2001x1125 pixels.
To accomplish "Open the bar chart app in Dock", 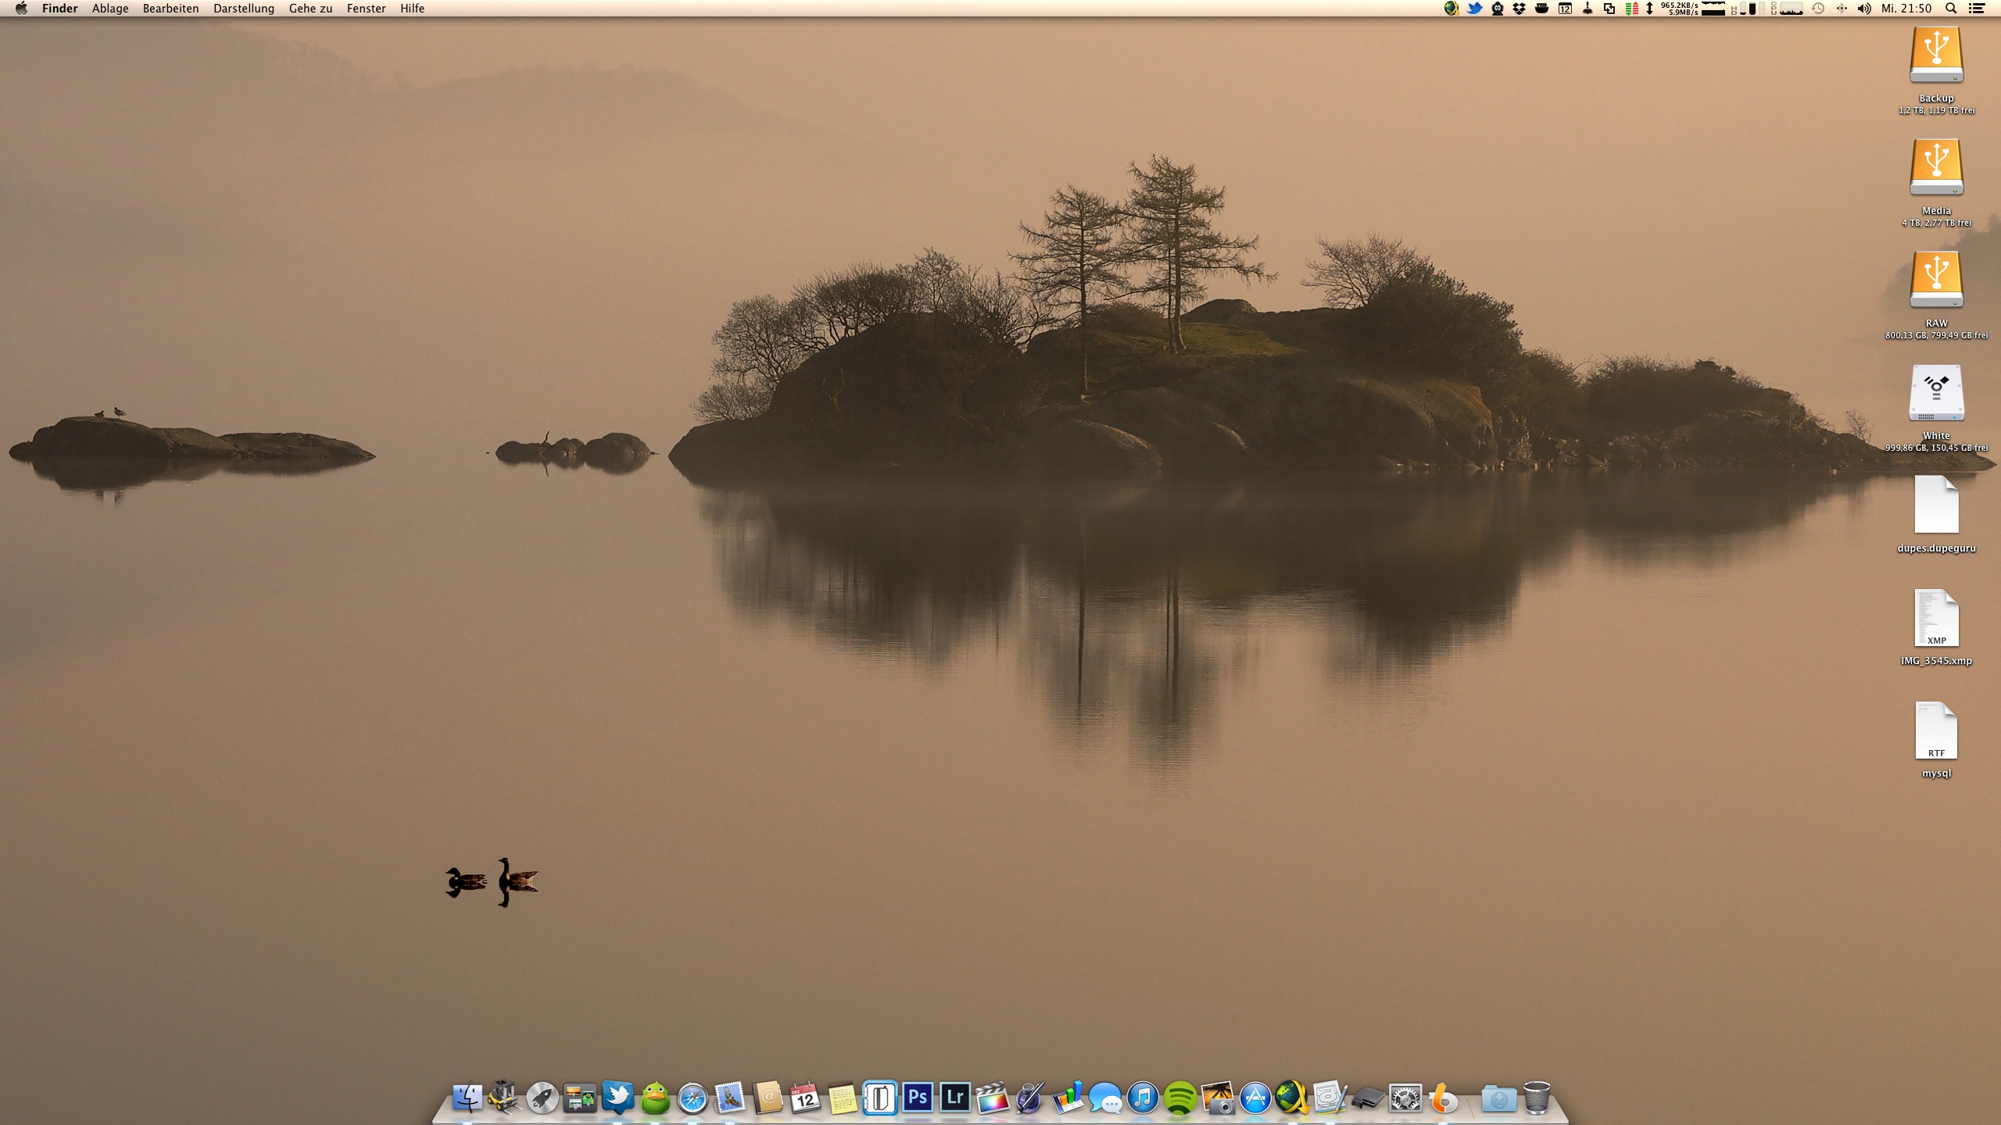I will tap(1068, 1098).
